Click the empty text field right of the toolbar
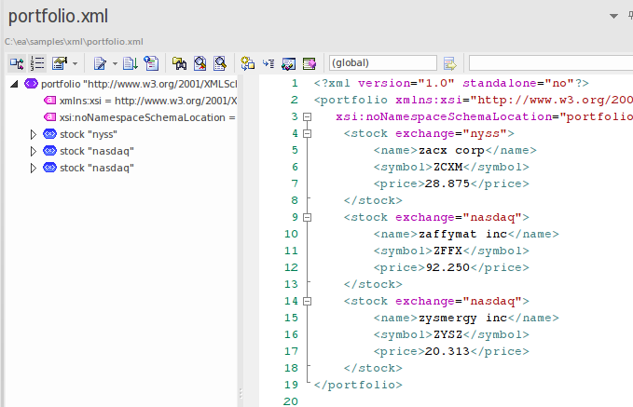This screenshot has height=407, width=633. (550, 63)
